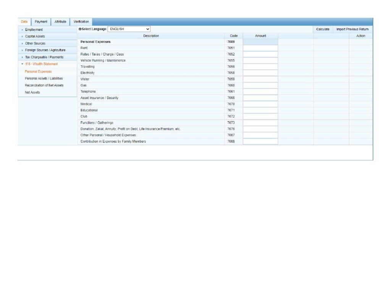
Task: Select Reconciliation of Net Assets
Action: [44, 85]
